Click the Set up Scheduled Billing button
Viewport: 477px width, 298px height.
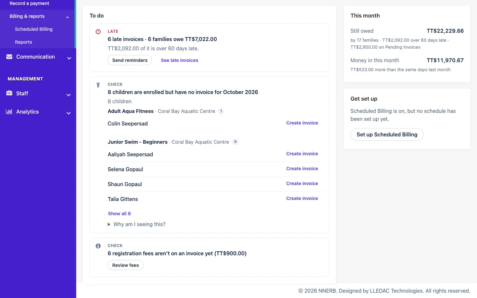click(387, 134)
